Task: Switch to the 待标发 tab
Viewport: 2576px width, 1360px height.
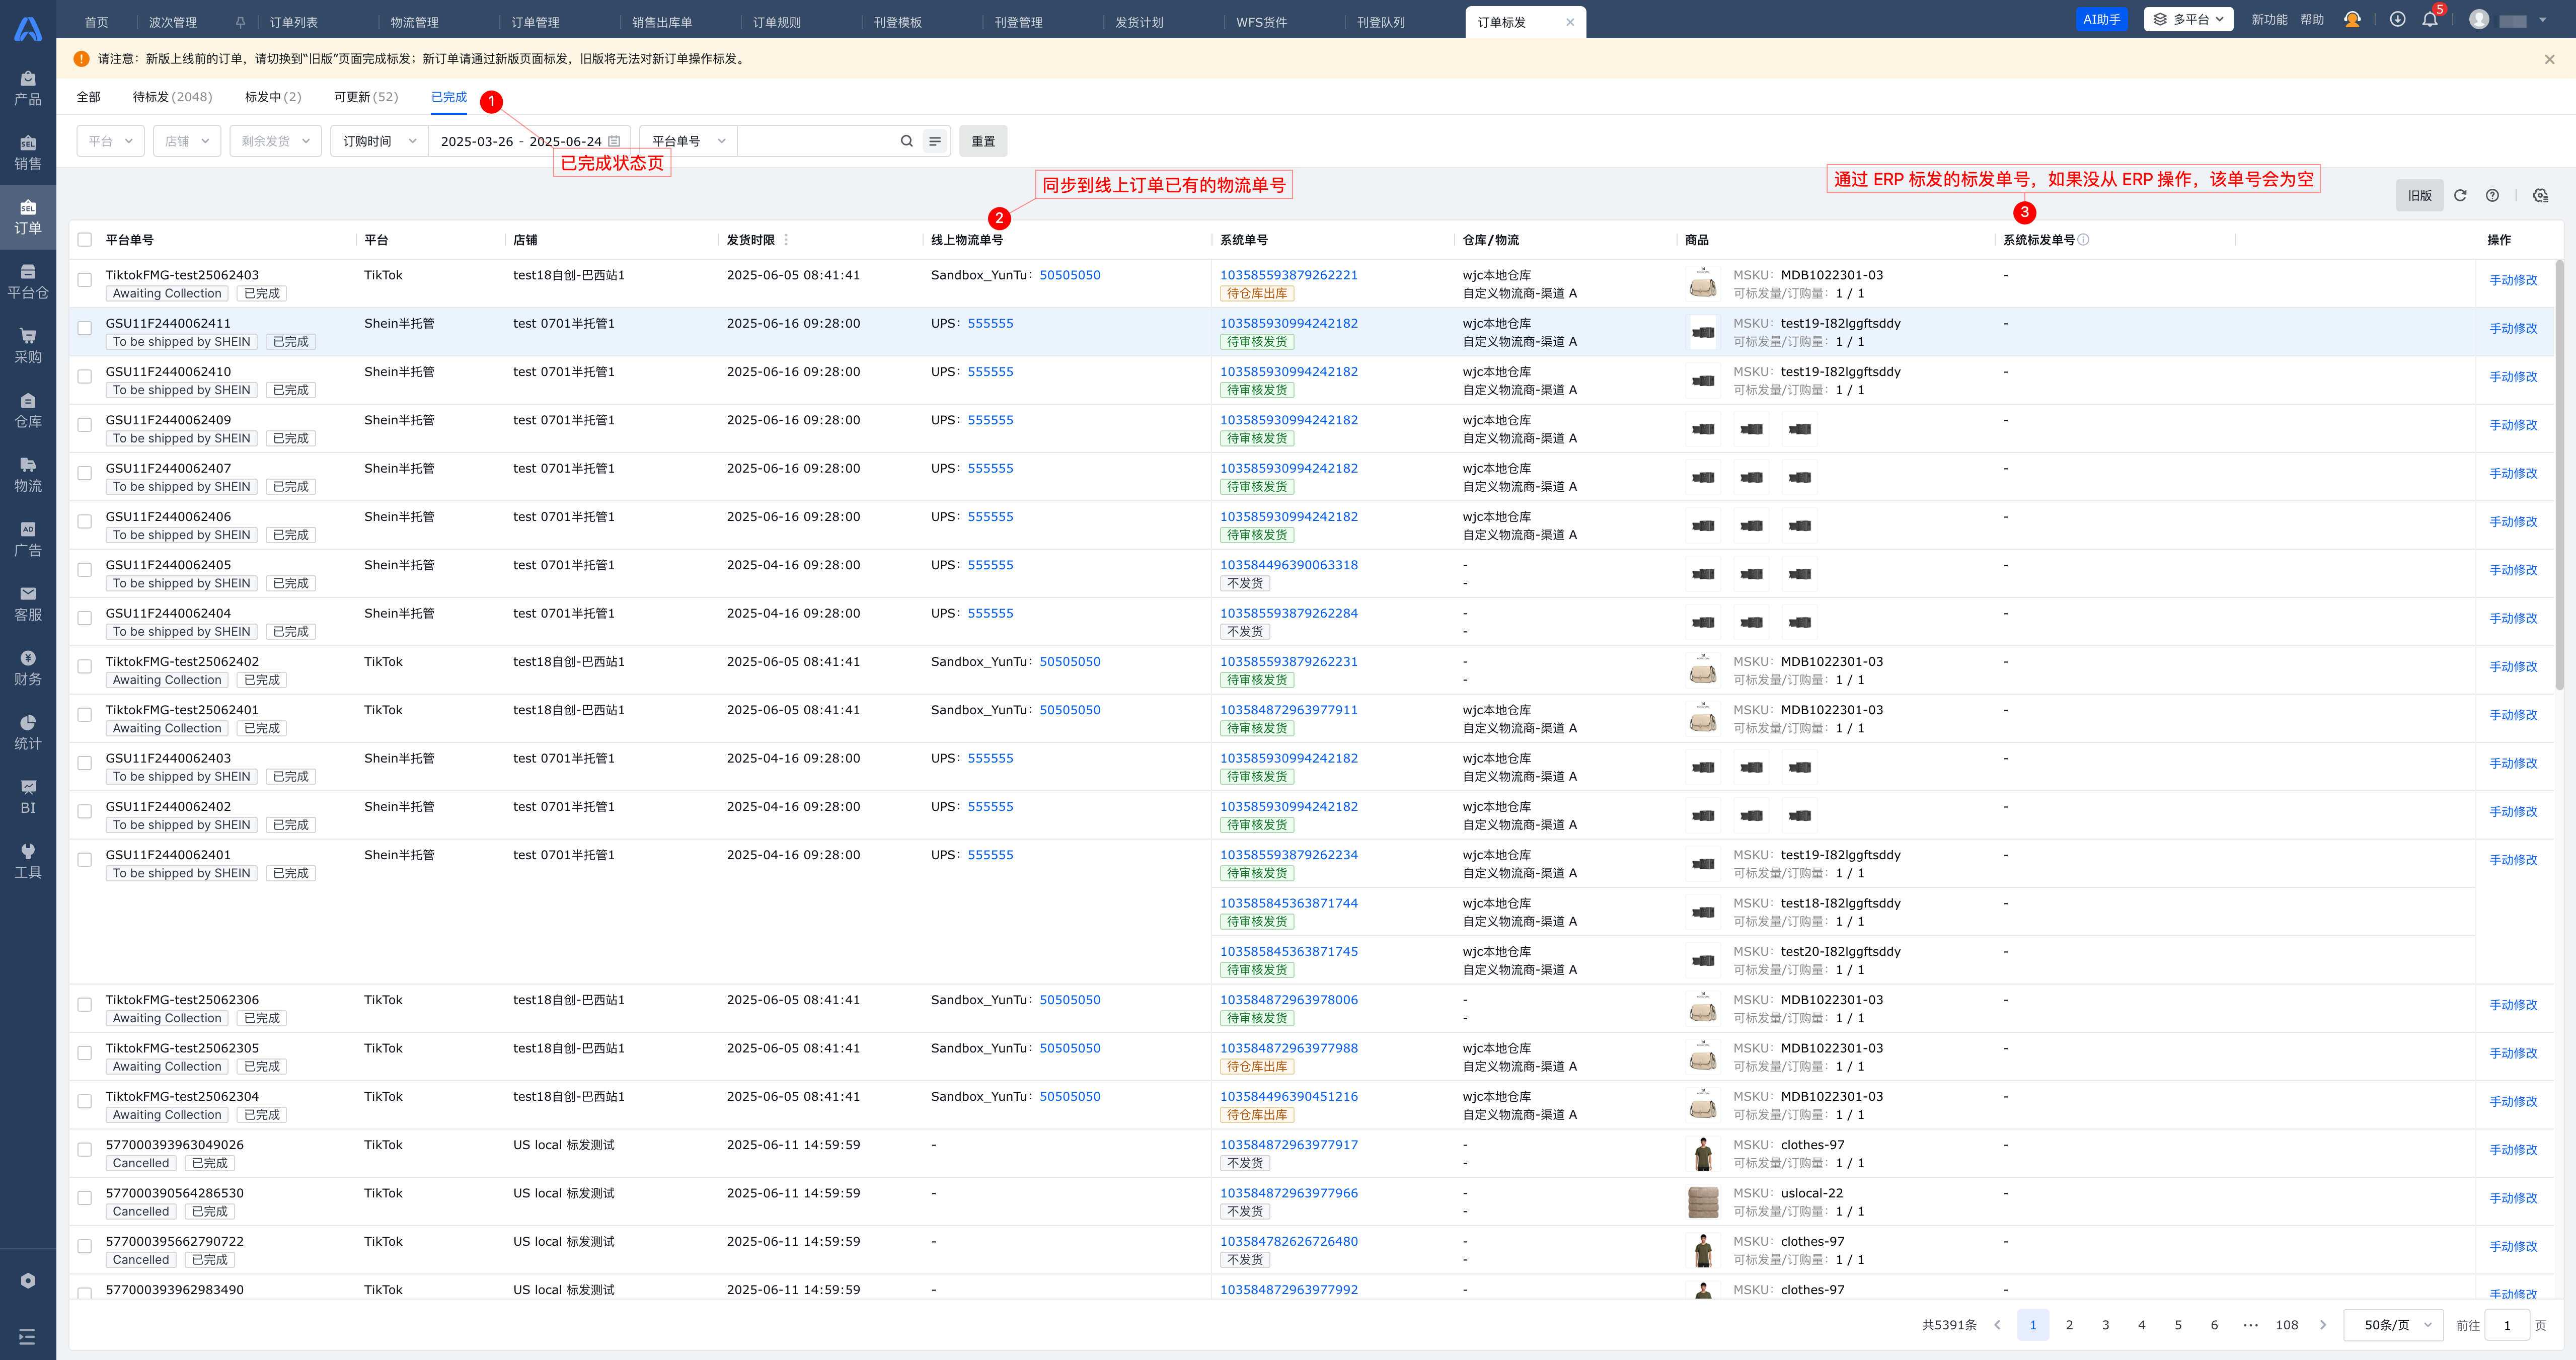Action: pos(172,97)
